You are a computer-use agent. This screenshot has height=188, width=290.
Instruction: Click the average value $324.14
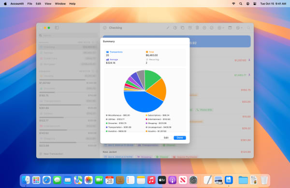[111, 63]
